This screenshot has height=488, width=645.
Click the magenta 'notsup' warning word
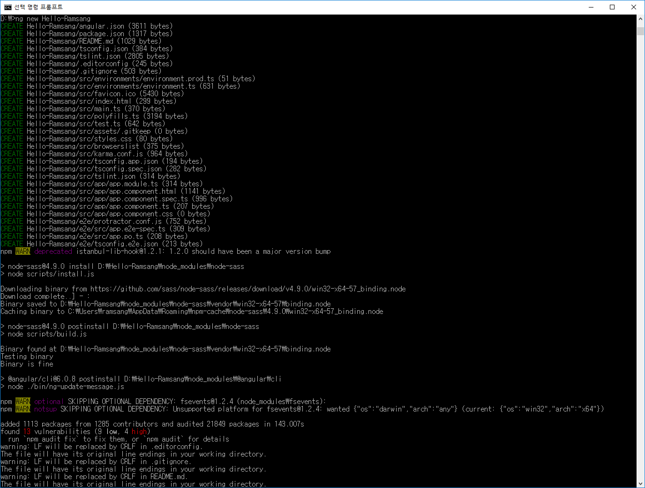[x=45, y=409]
